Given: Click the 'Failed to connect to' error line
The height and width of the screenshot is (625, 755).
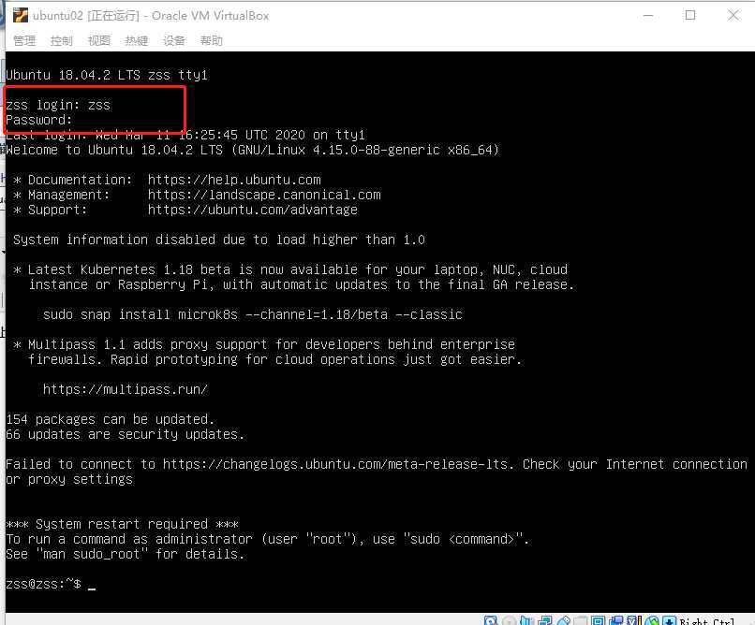Looking at the screenshot, I should 376,464.
